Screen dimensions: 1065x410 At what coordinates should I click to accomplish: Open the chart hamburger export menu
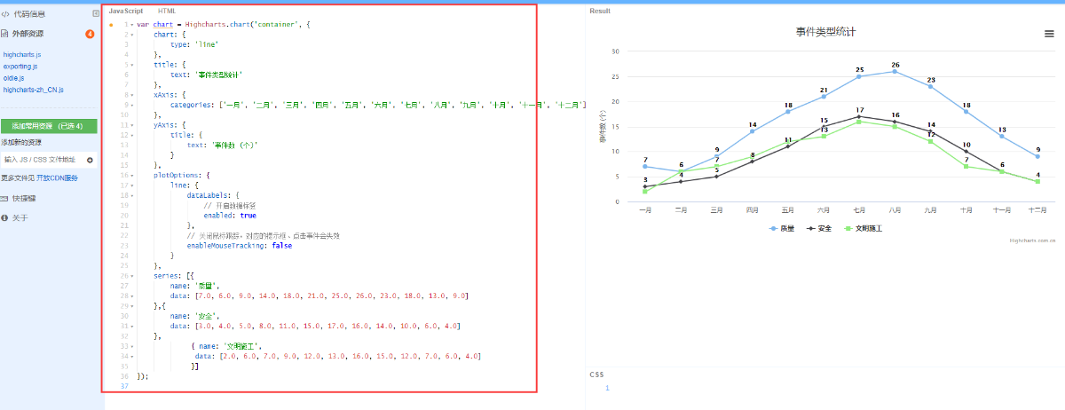point(1050,34)
